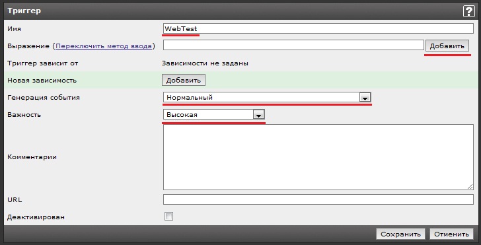Click the Выражение expression input field
The width and height of the screenshot is (481, 245).
pos(293,45)
